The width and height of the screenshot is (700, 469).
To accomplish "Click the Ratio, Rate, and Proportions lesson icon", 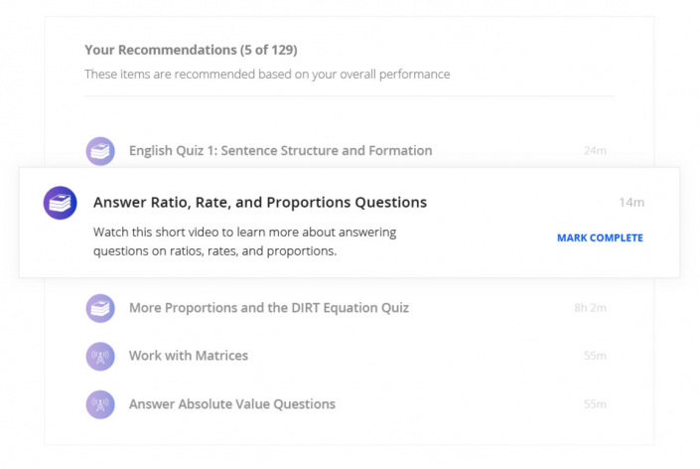I will (x=61, y=203).
